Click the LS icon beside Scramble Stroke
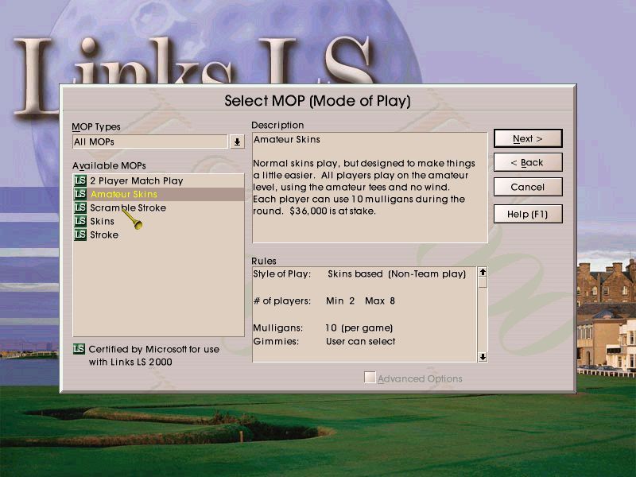This screenshot has width=636, height=477. coord(79,207)
